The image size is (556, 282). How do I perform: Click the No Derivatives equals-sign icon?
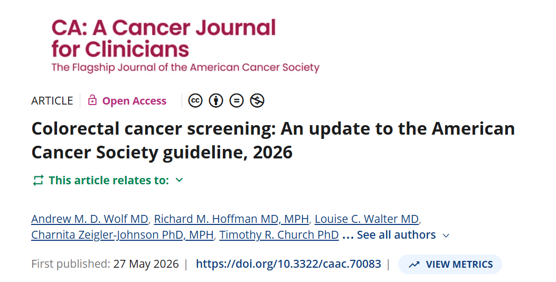click(x=237, y=101)
